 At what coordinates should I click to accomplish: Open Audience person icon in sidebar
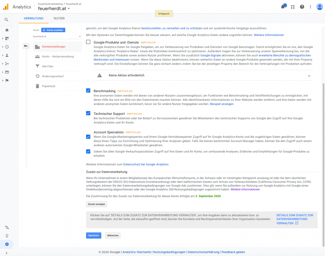[7, 55]
